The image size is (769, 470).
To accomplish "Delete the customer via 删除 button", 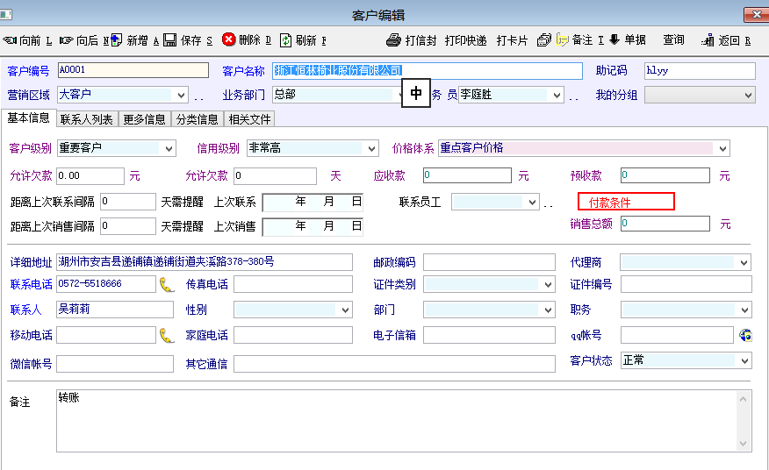I will [247, 40].
